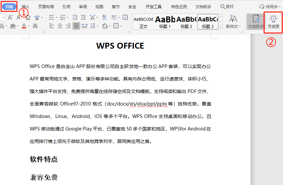This screenshot has height=185, width=283.
Task: Expand the shading color dropdown arrow
Action: [110, 26]
